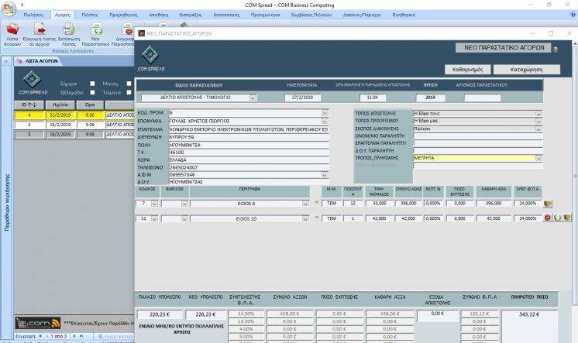578x343 pixels.
Task: Open the Λίστα Αγορών folder icon in ribbon
Action: coord(12,29)
